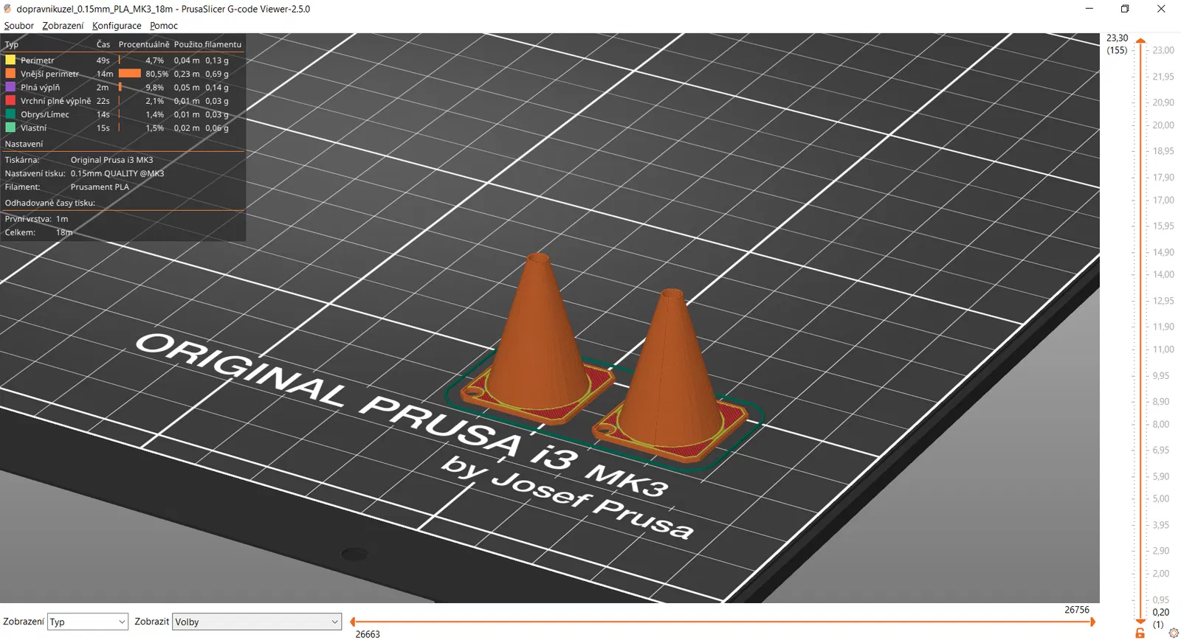The image size is (1181, 640).
Task: Click the 20,00 tick on the layer ruler
Action: [x=1163, y=125]
